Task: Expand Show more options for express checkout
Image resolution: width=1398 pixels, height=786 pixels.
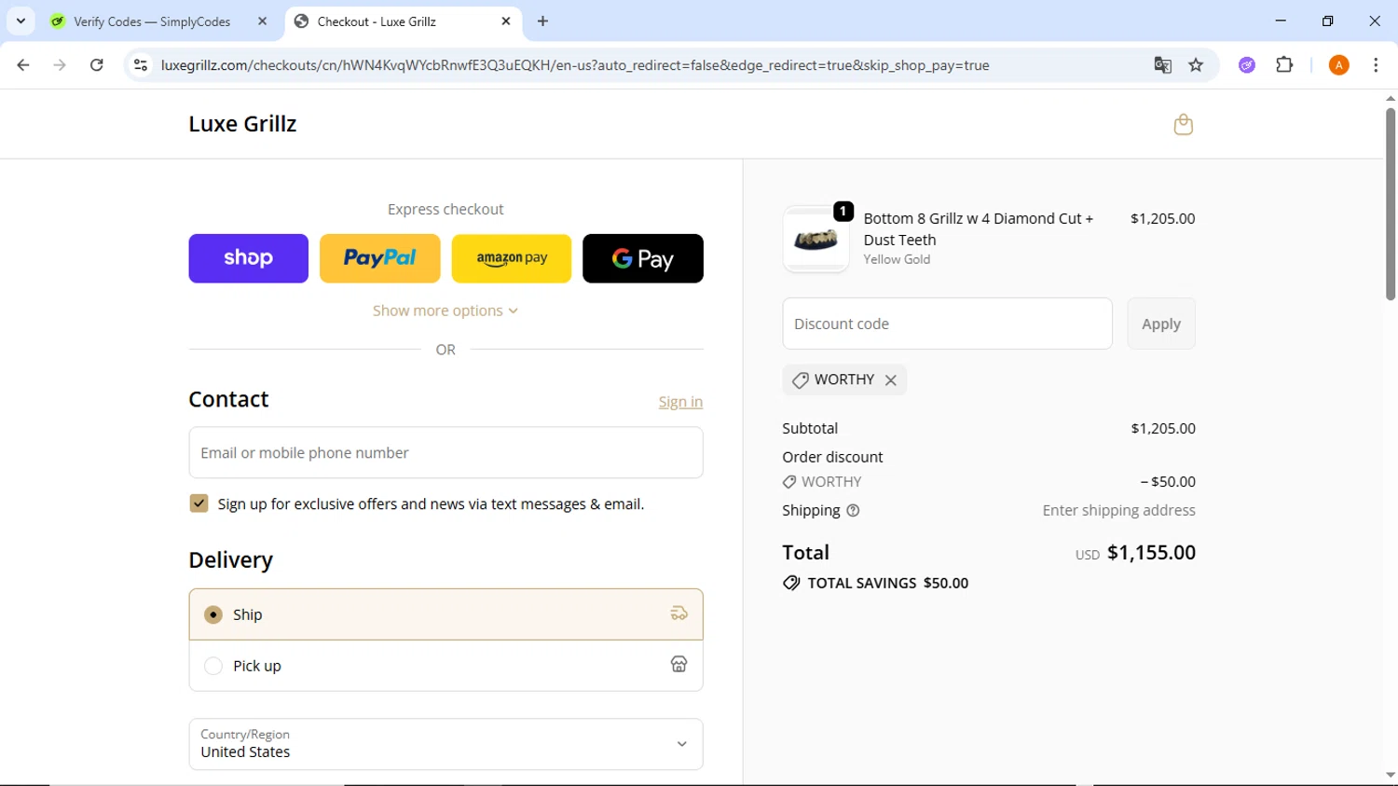Action: (x=445, y=310)
